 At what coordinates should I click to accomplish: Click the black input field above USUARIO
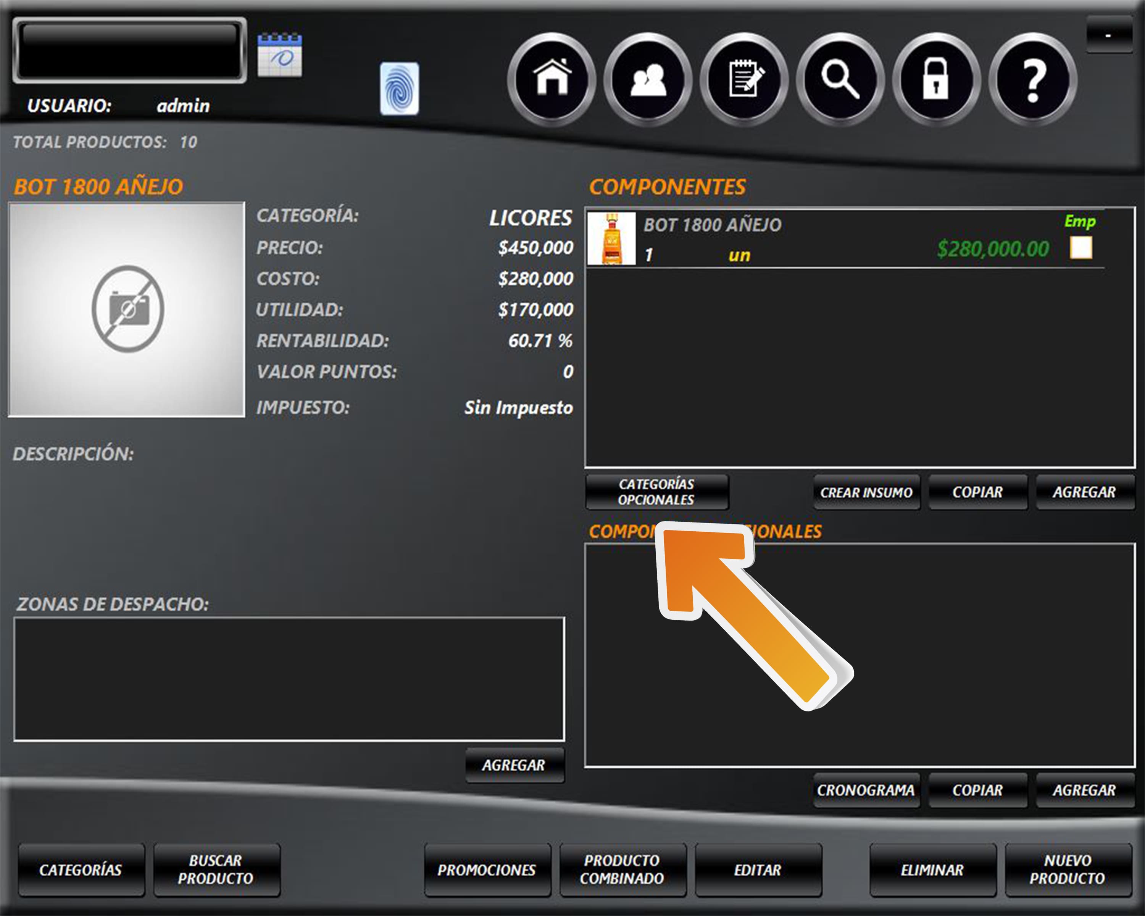pos(130,50)
